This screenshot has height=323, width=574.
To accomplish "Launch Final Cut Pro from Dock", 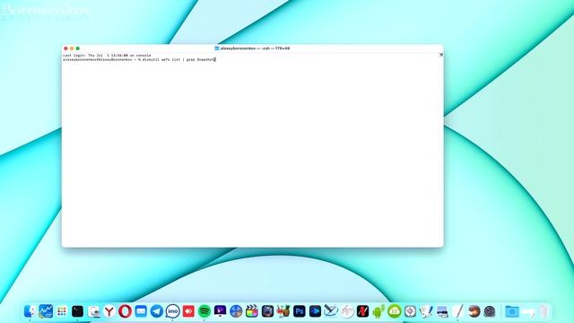I will point(252,311).
